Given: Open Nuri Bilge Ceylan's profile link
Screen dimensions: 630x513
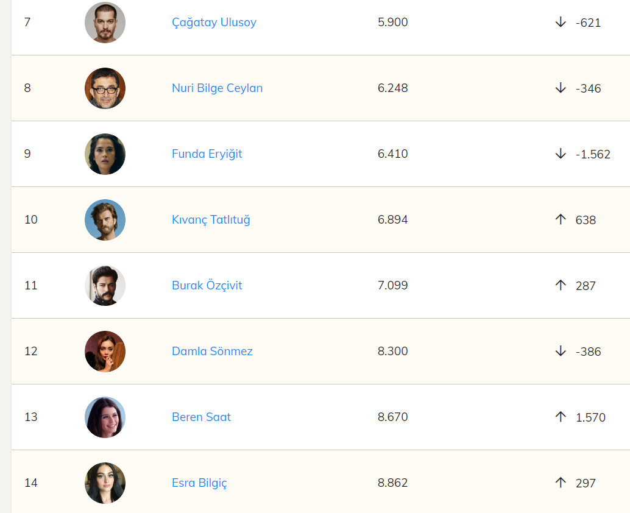Looking at the screenshot, I should [217, 88].
